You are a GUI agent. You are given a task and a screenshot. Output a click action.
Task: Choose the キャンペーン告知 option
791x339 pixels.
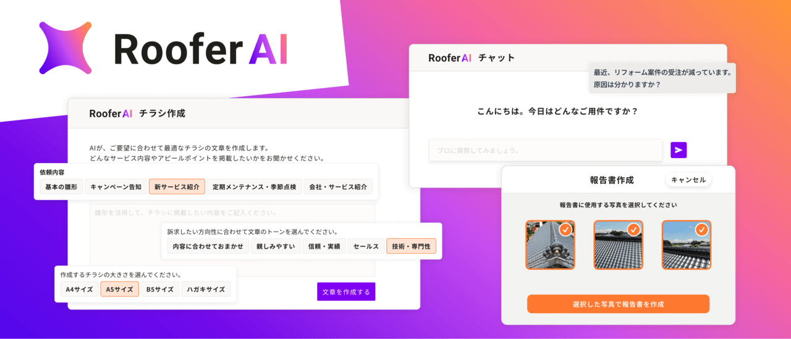[x=116, y=186]
